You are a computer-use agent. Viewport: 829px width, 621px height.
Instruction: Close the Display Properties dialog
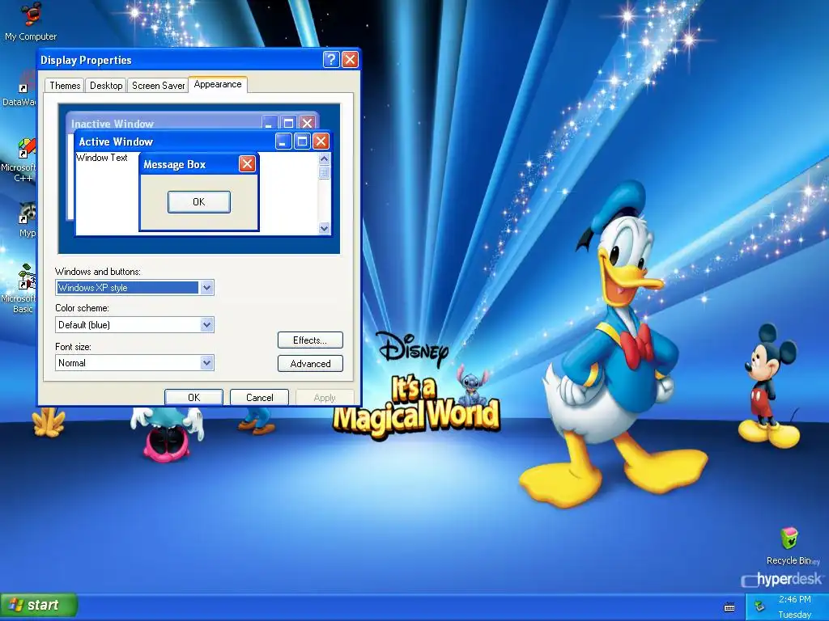[350, 59]
